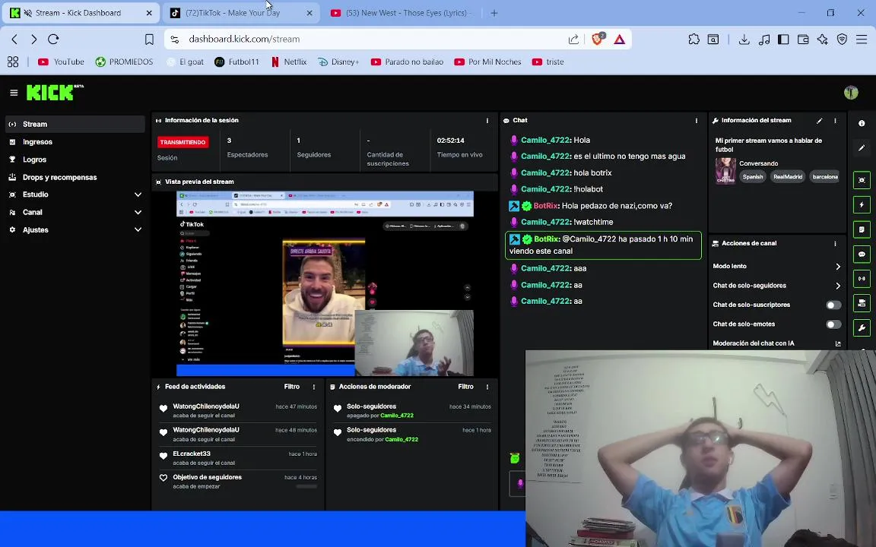
Task: Select Stream in the sidebar
Action: tap(75, 124)
